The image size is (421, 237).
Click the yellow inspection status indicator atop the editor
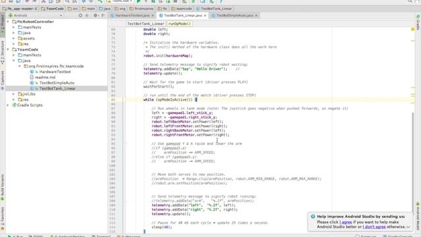(412, 29)
